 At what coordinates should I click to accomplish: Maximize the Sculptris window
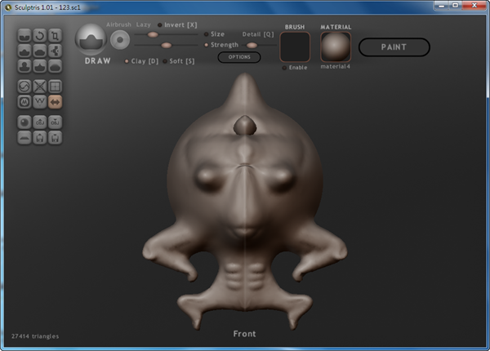pos(456,6)
